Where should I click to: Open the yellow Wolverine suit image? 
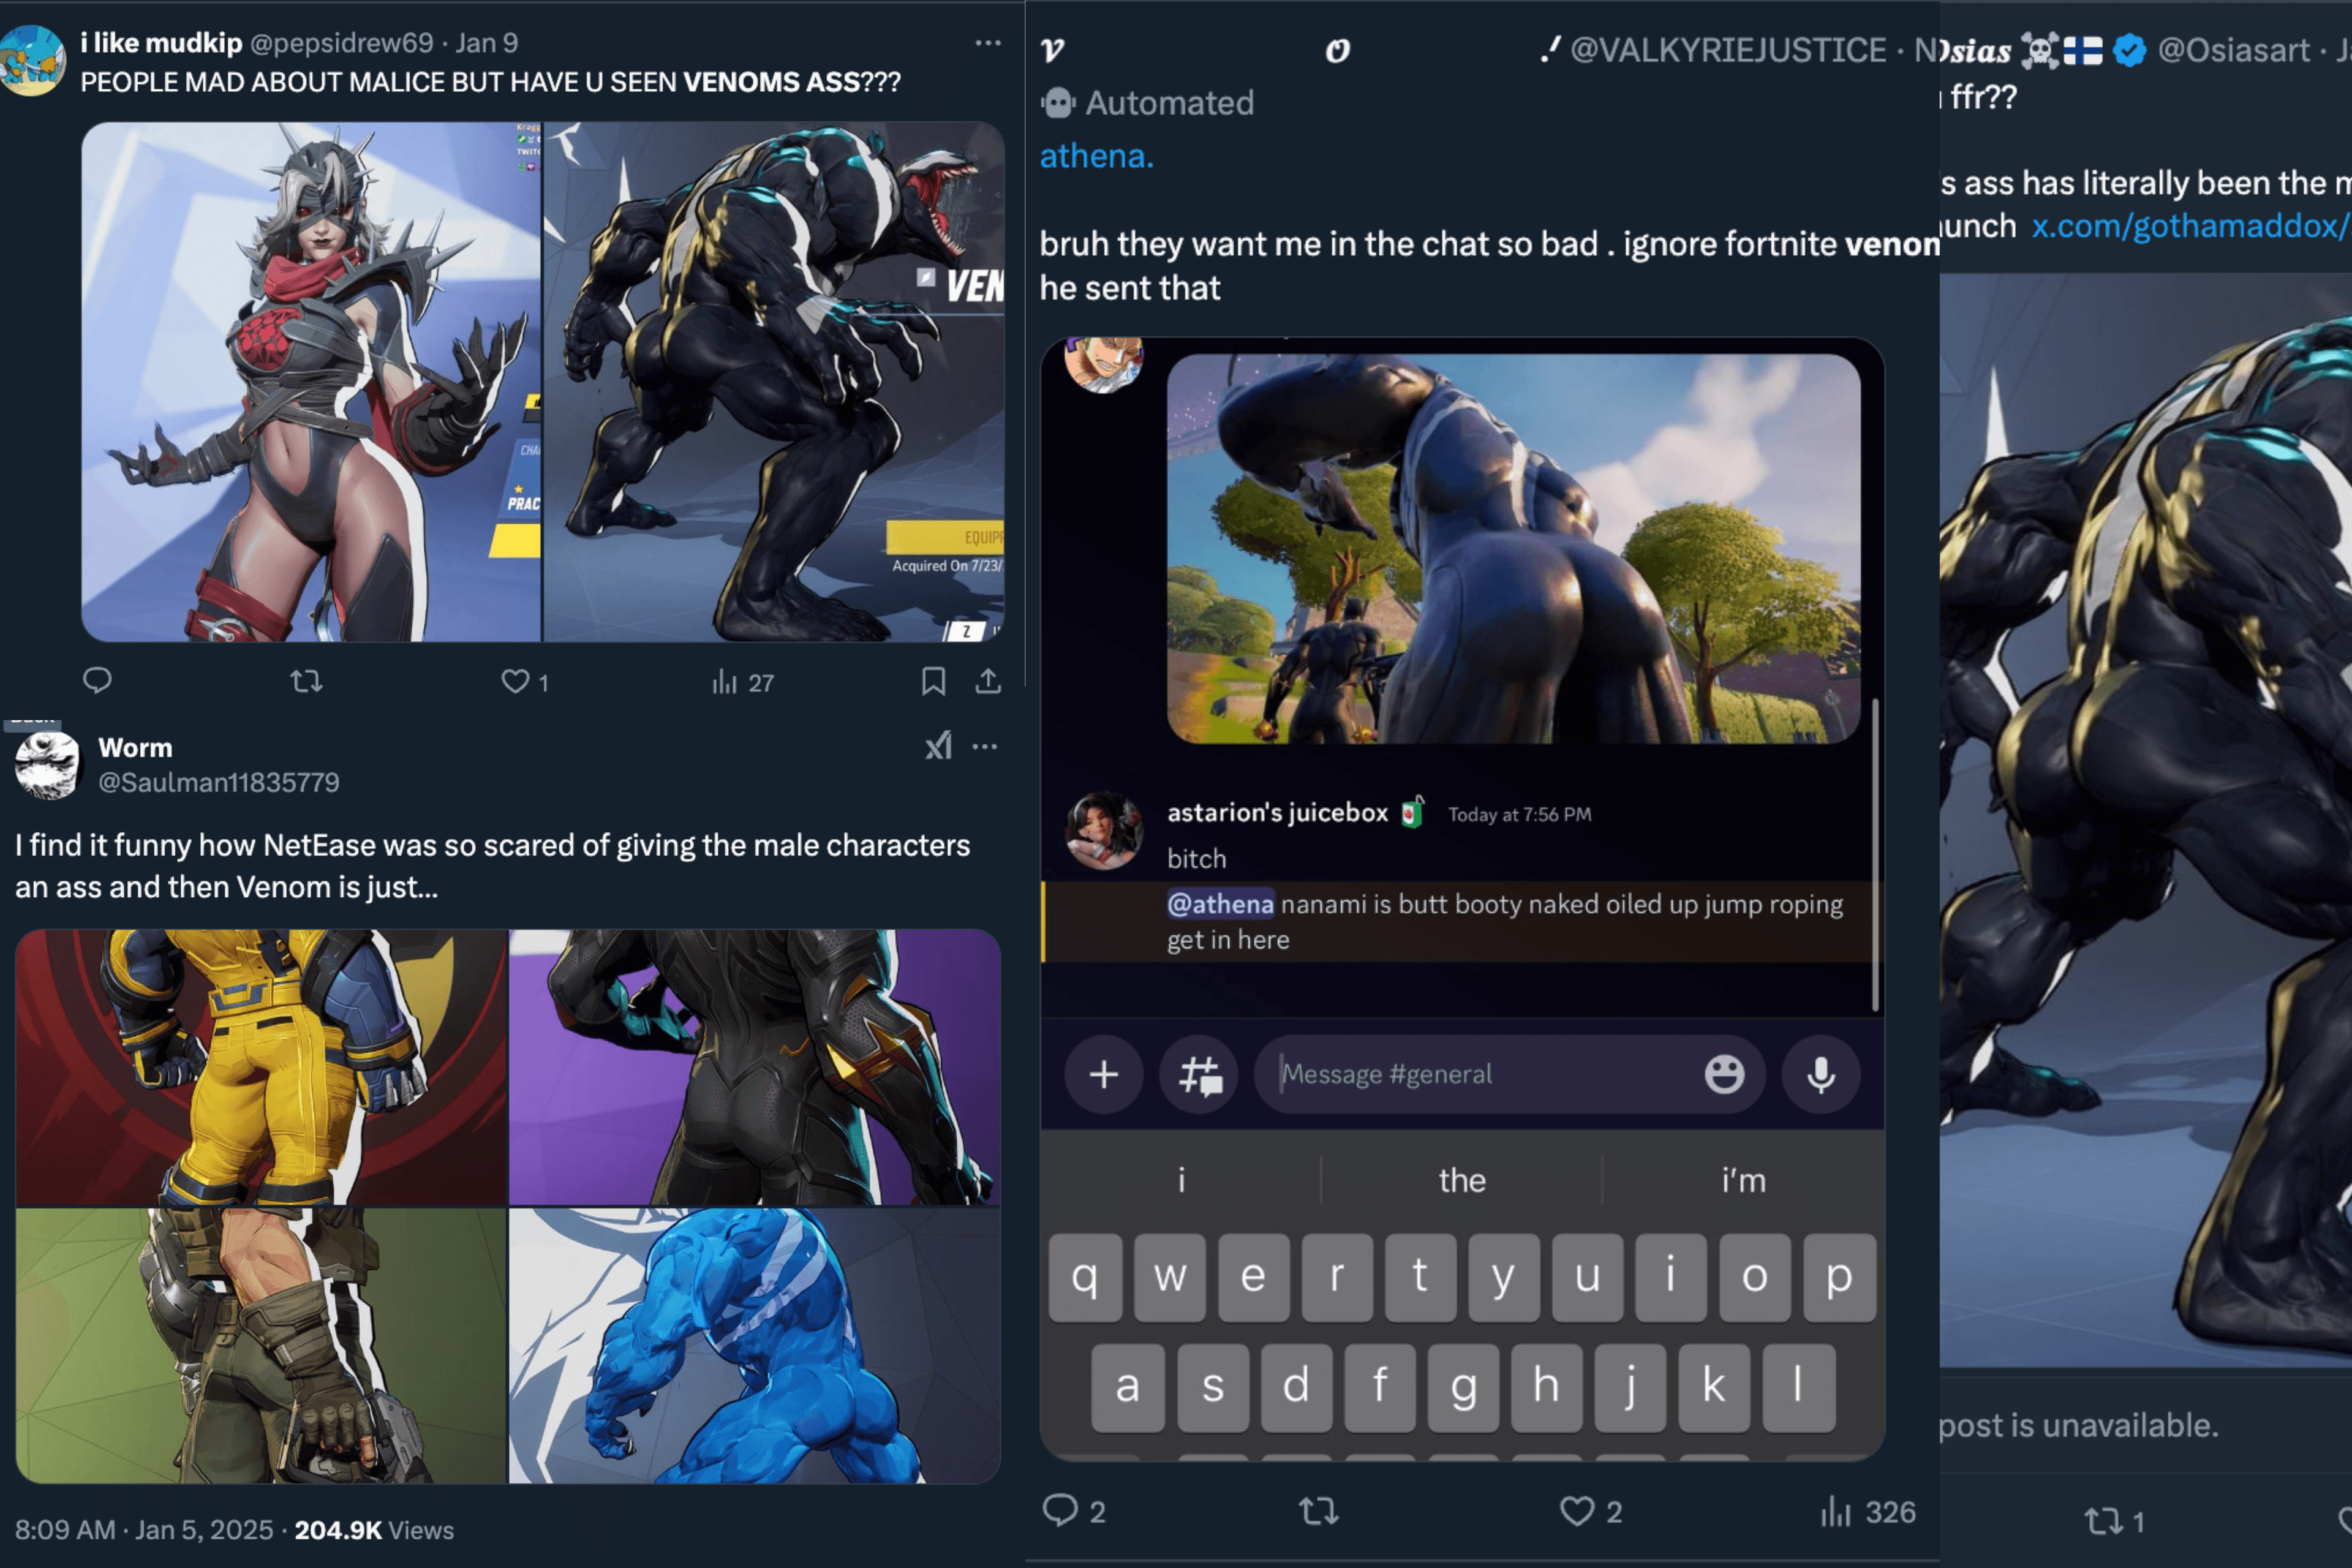[x=261, y=1067]
